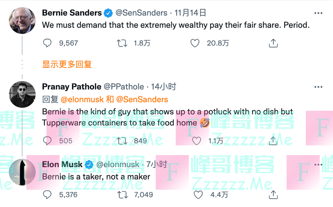
Task: Open Bernie Sanders' profile picture
Action: tap(22, 20)
